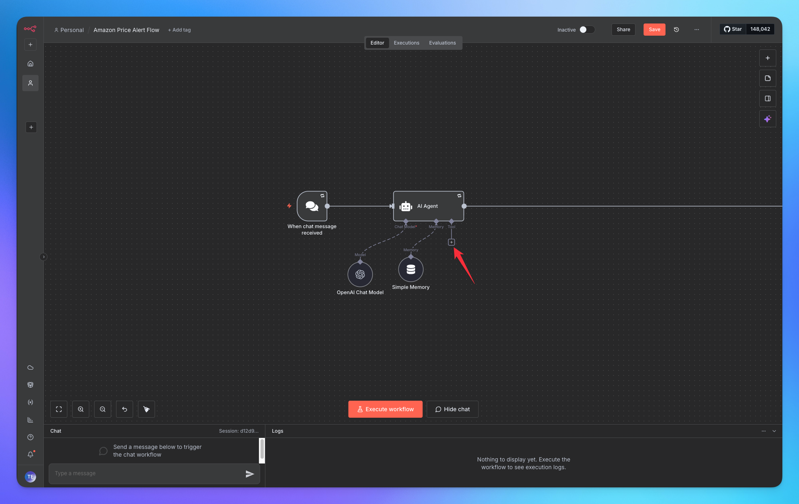Save the workflow

coord(654,30)
